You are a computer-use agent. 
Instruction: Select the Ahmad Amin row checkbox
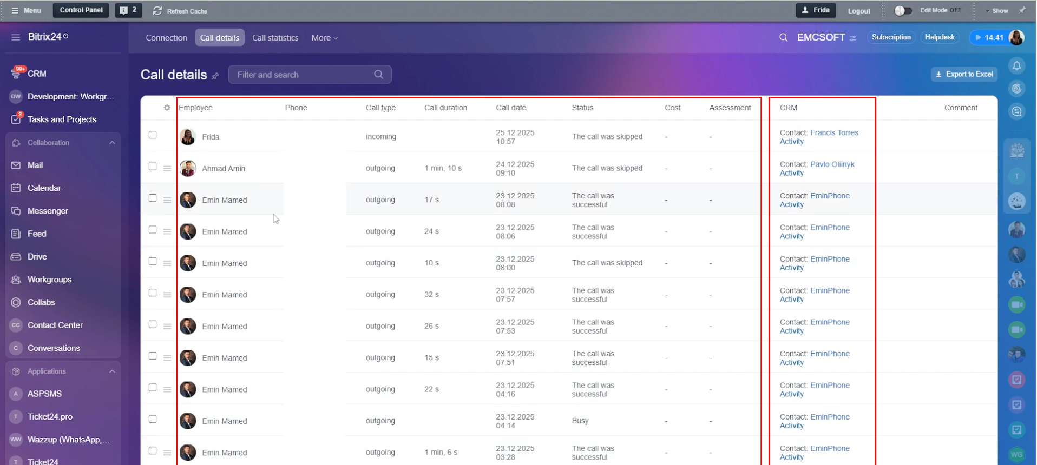(153, 167)
